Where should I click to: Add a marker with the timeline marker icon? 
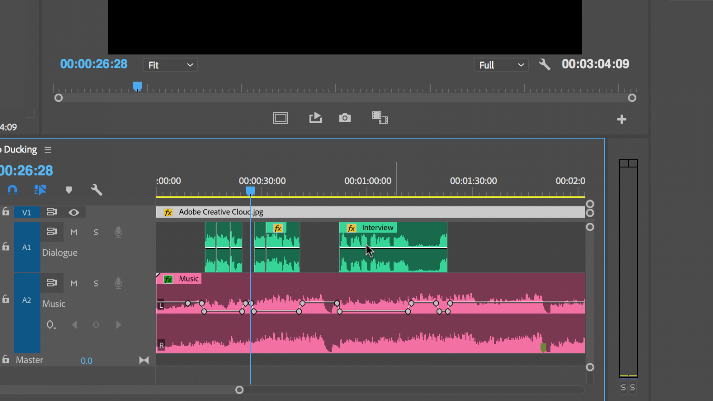69,190
